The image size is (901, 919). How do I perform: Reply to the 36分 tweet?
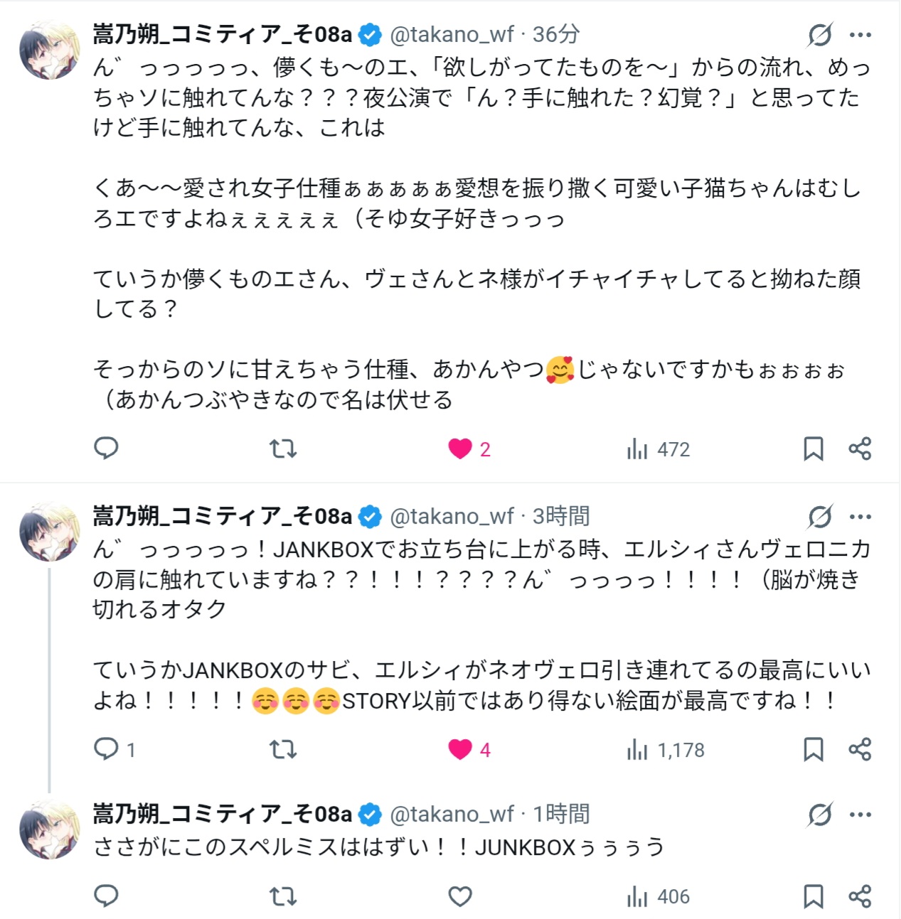point(106,448)
